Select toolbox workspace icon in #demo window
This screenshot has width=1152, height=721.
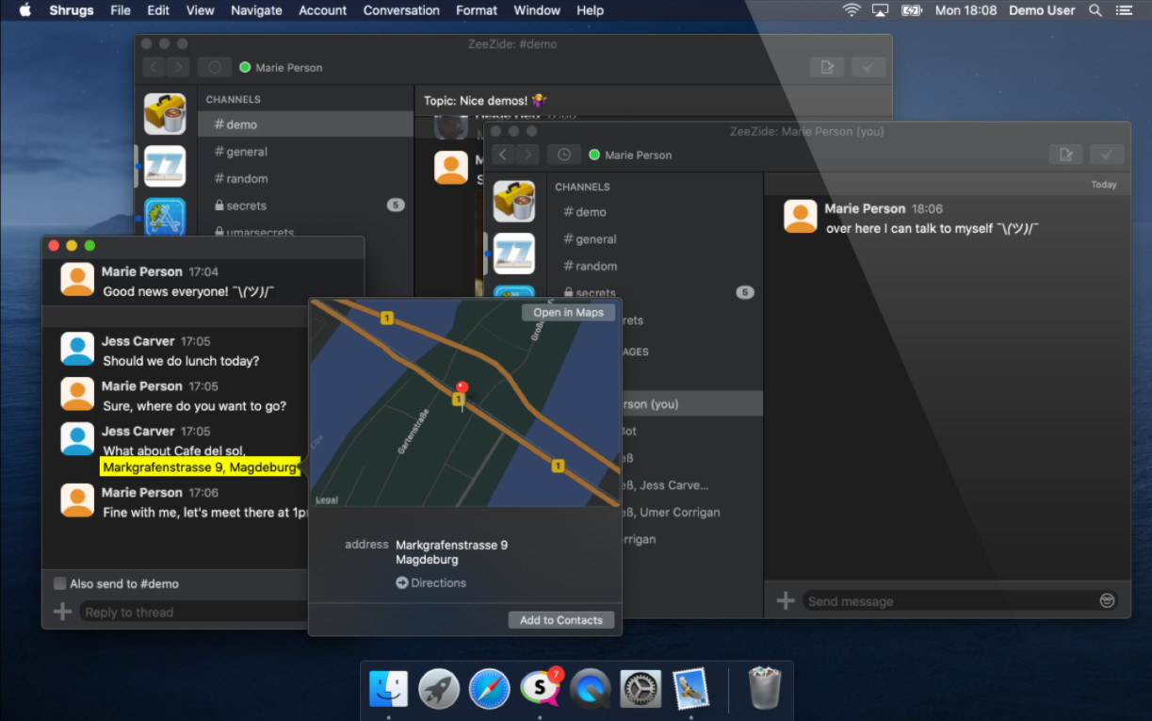coord(165,113)
